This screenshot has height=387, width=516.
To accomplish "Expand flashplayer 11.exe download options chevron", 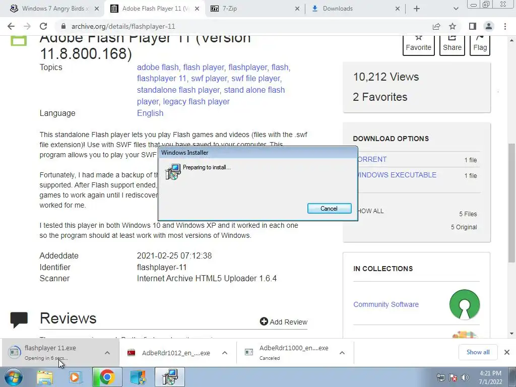I will click(x=107, y=353).
